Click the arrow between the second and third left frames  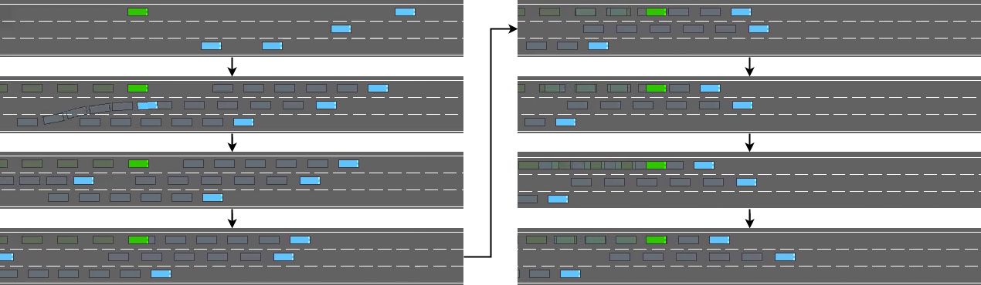[x=232, y=142]
